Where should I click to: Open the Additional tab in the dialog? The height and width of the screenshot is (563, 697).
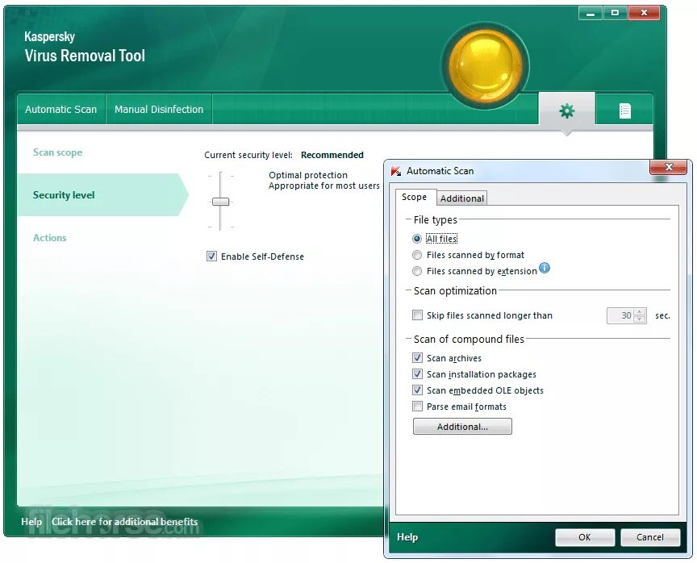pyautogui.click(x=461, y=198)
